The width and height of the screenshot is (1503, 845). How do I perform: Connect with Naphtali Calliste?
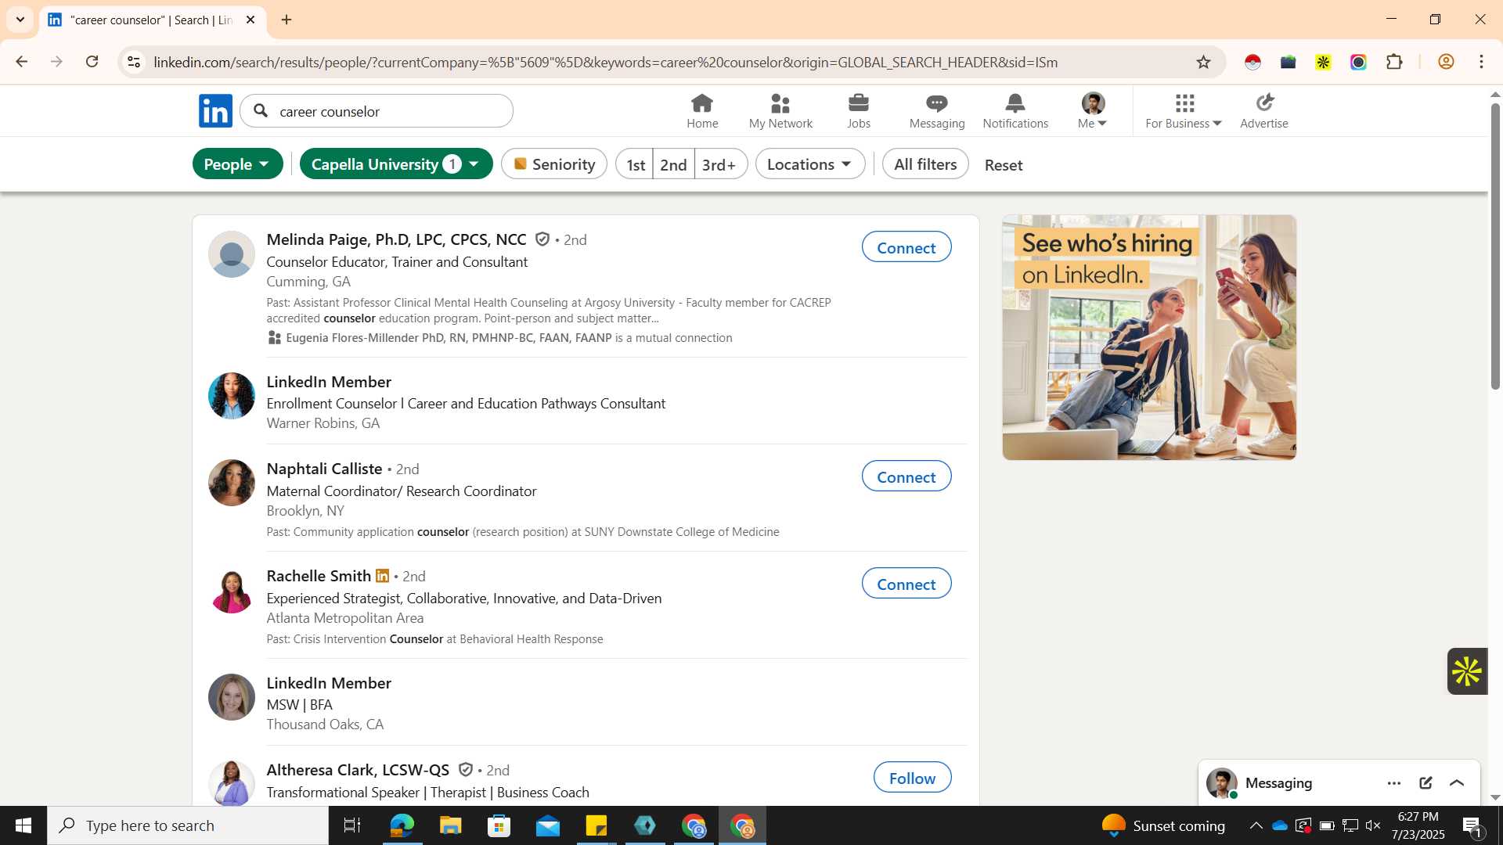click(x=906, y=476)
